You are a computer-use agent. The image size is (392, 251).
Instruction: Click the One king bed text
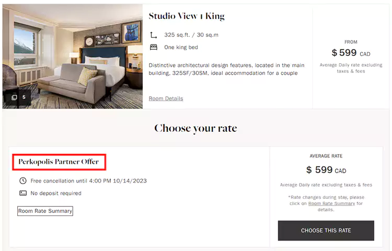coord(181,47)
